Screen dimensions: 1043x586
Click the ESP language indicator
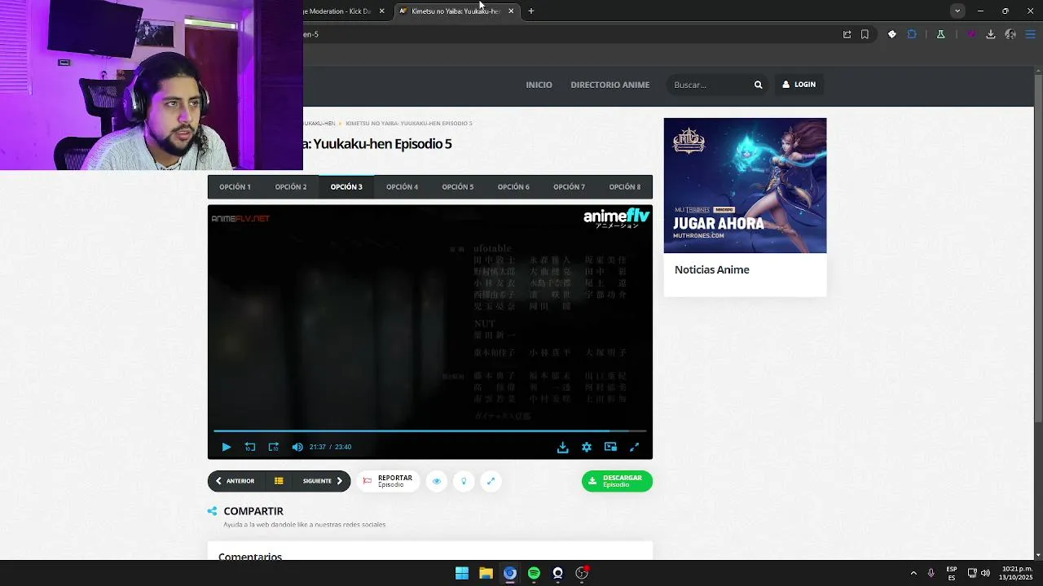click(x=952, y=573)
